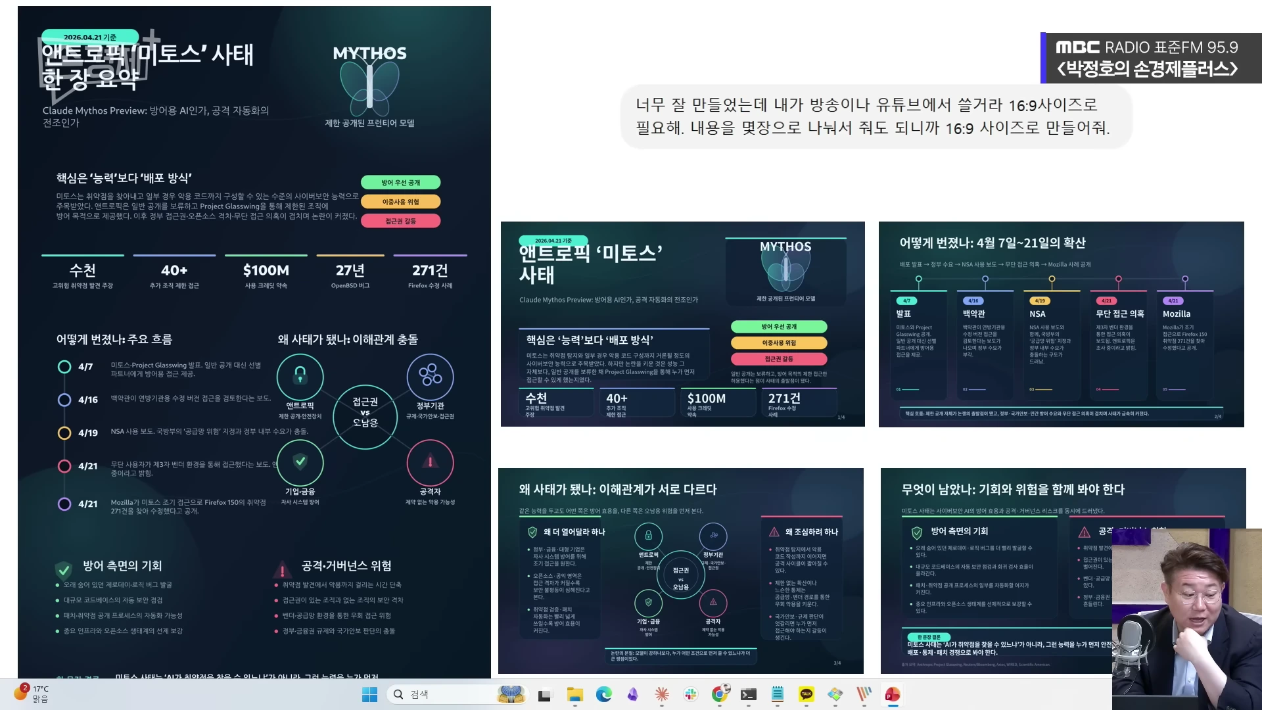Screen dimensions: 1262x710
Task: Click the 이중사용 위험 pill on first slide
Action: coord(779,343)
